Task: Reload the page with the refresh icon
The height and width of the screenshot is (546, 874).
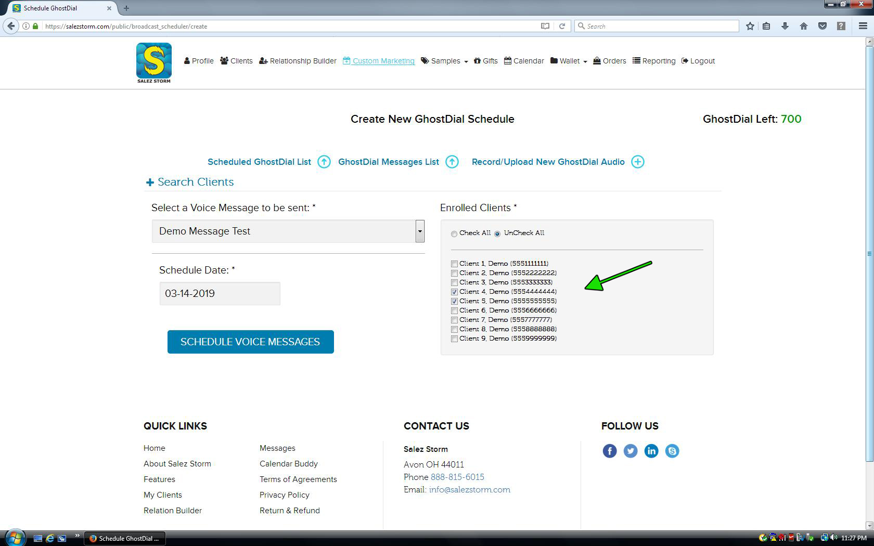Action: coord(562,26)
